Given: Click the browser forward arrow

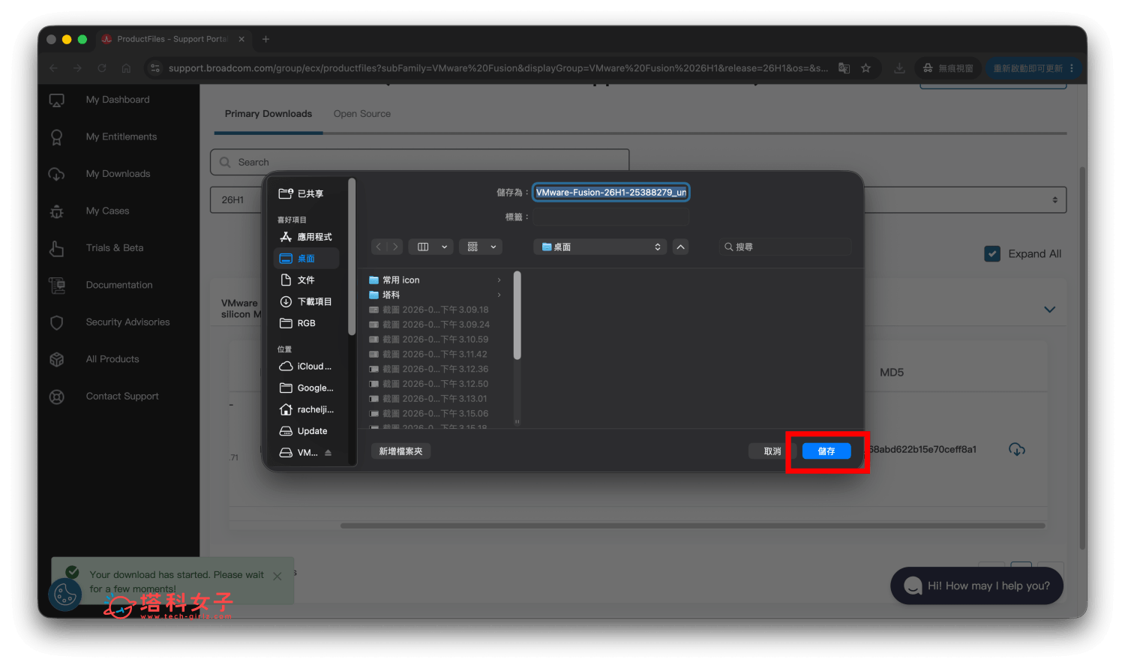Looking at the screenshot, I should 77,68.
